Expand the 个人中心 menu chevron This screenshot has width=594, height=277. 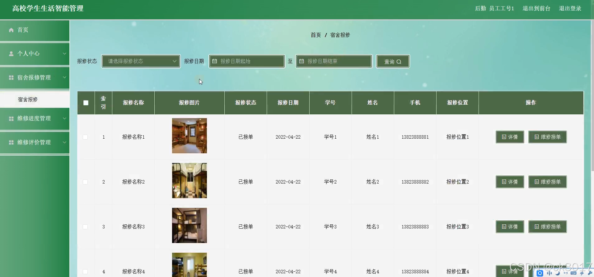tap(64, 54)
